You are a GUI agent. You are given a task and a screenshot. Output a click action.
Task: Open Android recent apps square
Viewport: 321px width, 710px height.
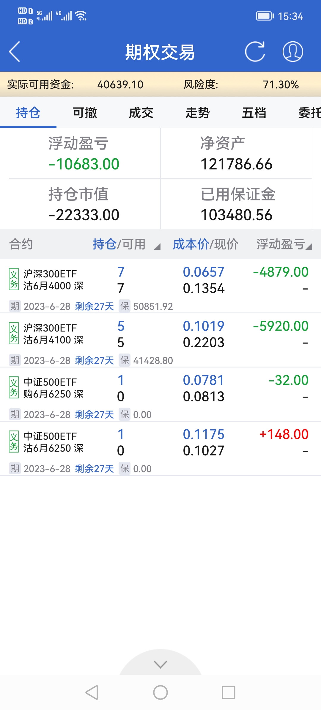(x=228, y=692)
